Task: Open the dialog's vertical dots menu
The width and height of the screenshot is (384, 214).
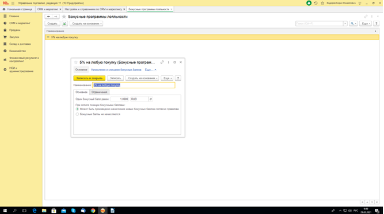Action: tap(168, 62)
